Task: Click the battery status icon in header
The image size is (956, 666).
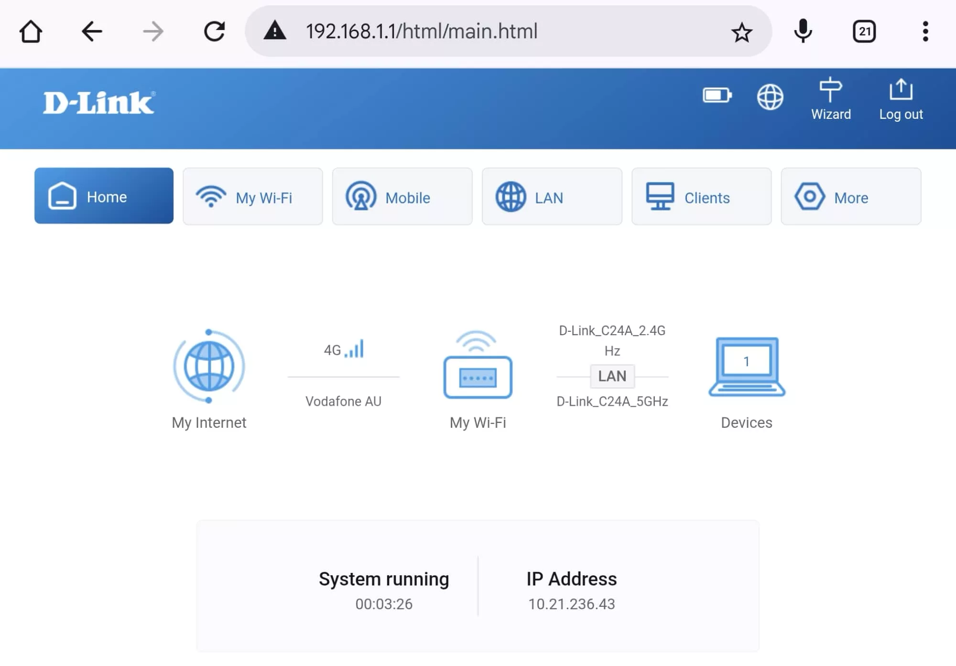Action: pos(717,95)
